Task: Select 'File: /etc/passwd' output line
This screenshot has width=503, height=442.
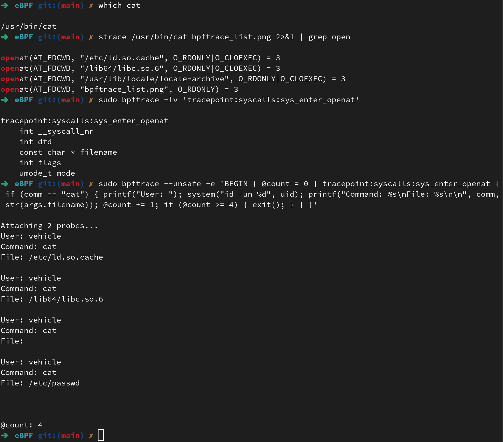Action: [x=40, y=383]
